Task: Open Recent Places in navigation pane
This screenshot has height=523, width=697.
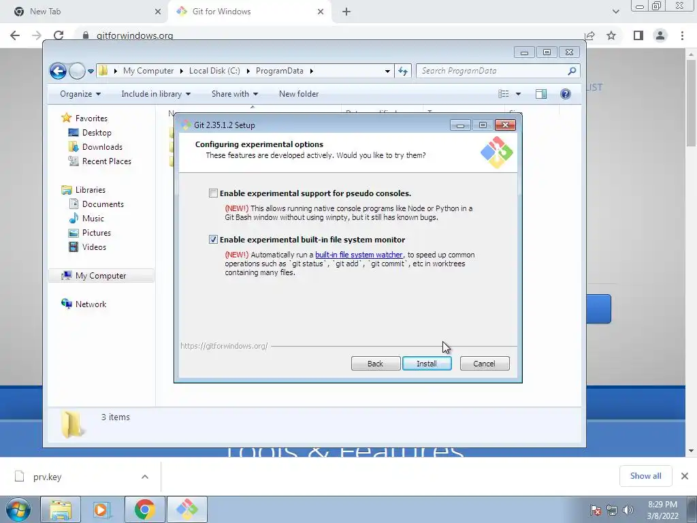Action: [x=106, y=161]
